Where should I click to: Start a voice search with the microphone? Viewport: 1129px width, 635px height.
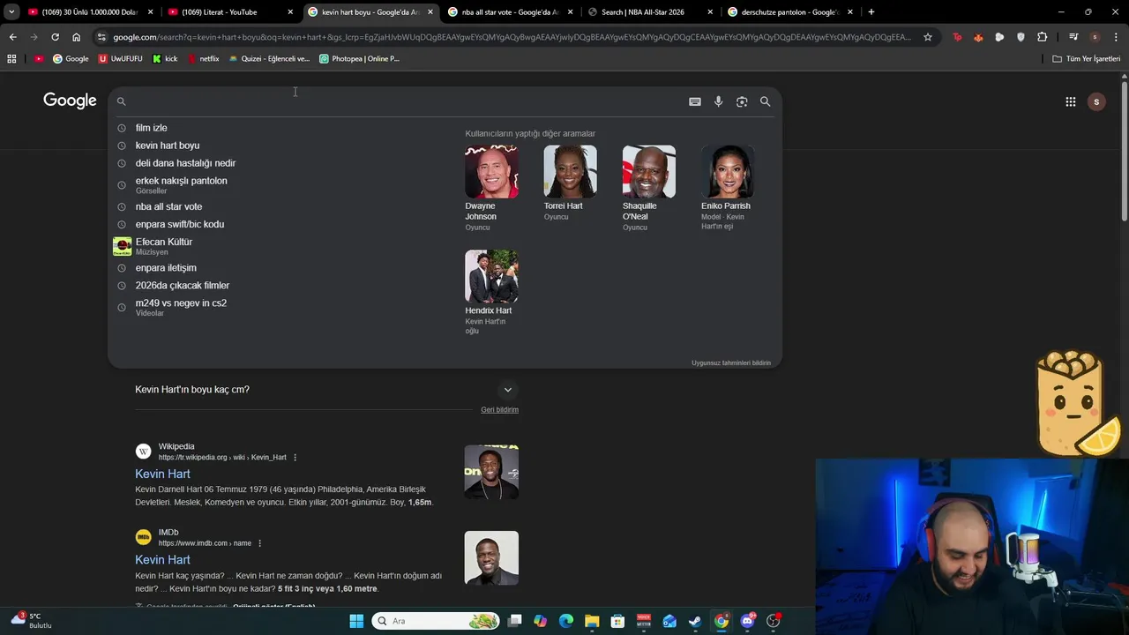(x=718, y=101)
